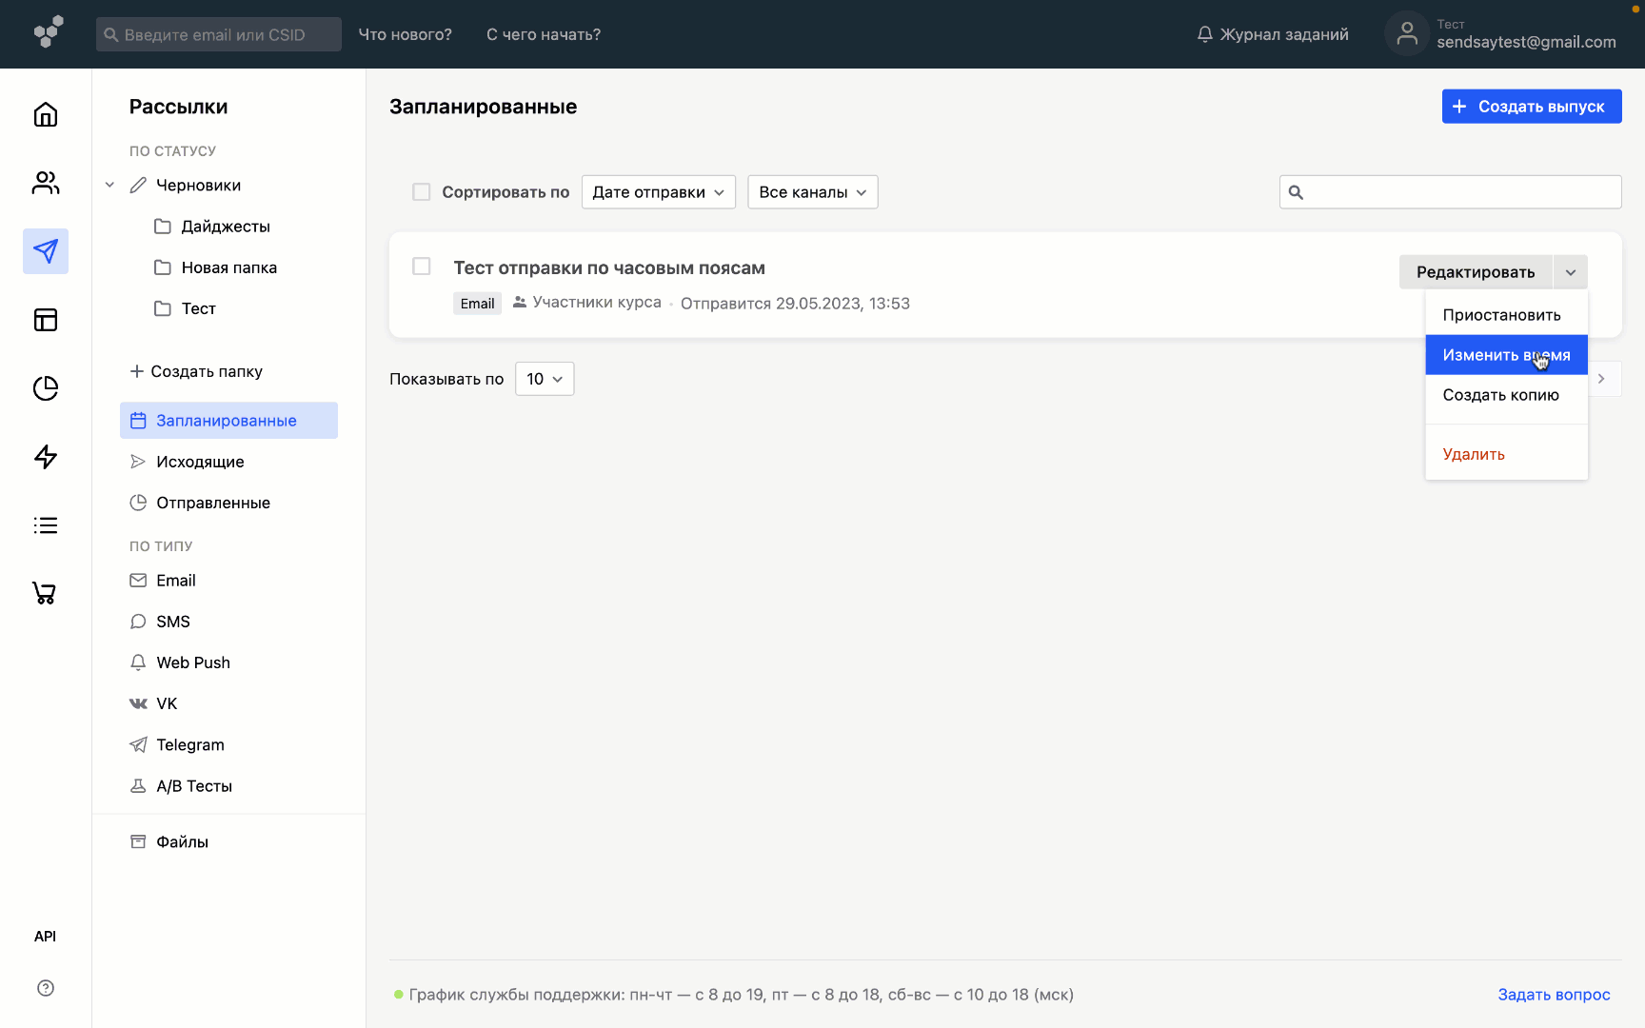Open the home dashboard icon
1645x1028 pixels.
46,115
